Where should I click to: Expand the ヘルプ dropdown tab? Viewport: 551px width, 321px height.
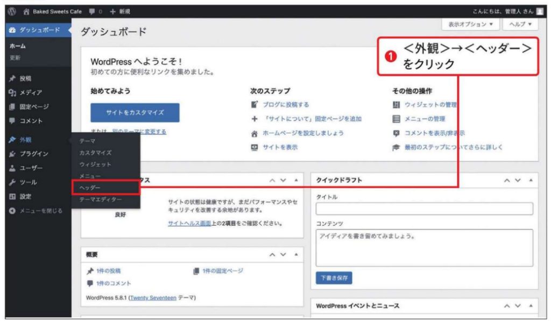tap(519, 24)
